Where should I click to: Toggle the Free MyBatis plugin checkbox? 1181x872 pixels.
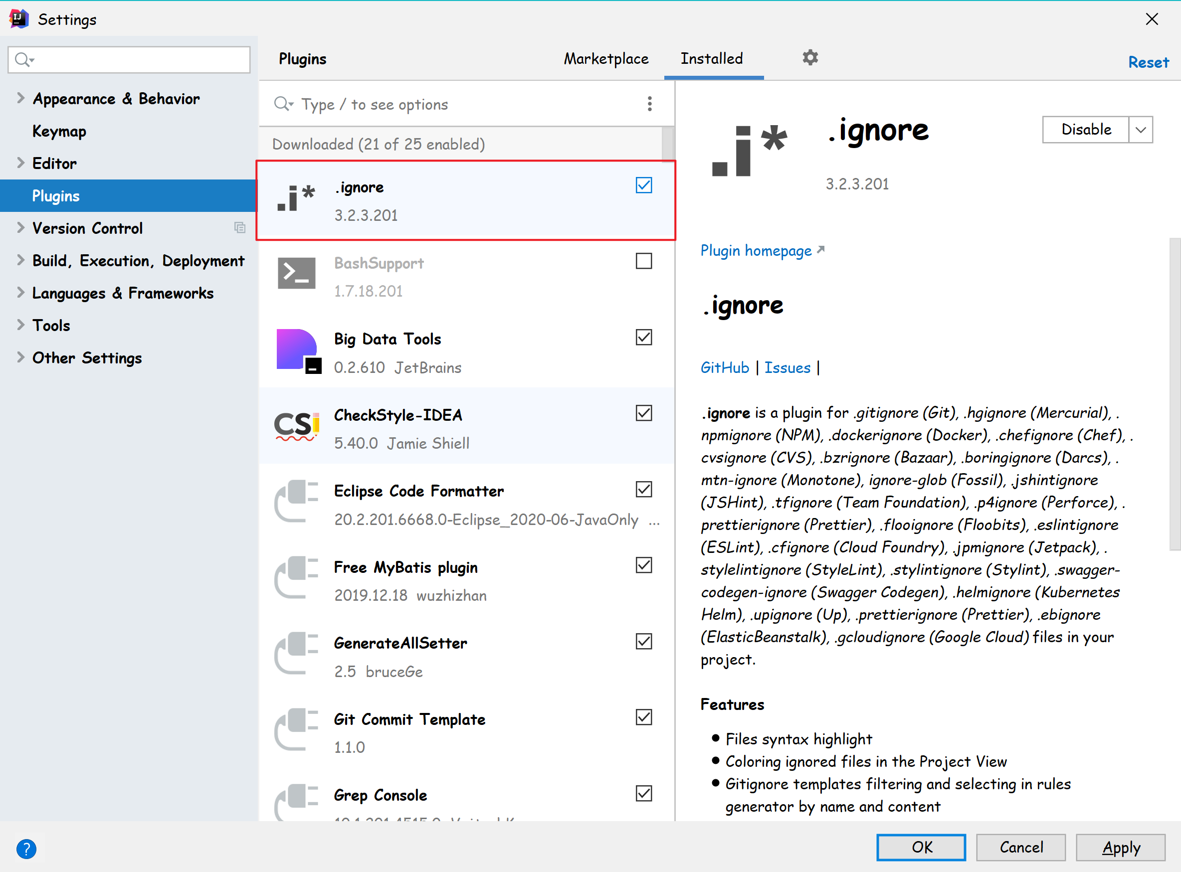point(643,565)
